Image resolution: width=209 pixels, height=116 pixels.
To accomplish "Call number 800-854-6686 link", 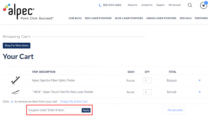I will 112,5.
